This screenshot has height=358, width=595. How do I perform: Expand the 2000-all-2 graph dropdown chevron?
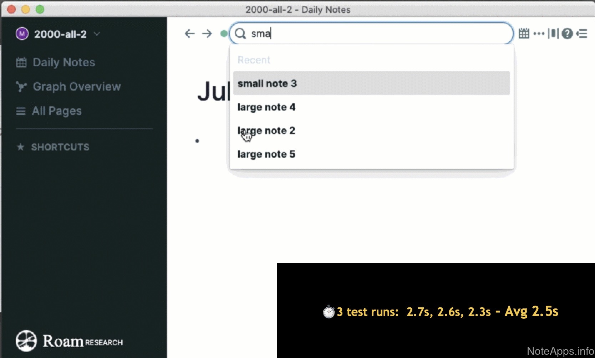tap(97, 34)
